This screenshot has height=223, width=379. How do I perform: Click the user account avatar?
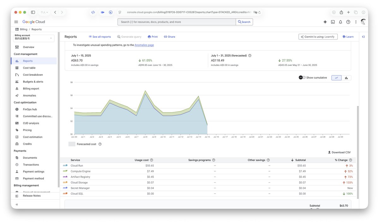[x=363, y=22]
